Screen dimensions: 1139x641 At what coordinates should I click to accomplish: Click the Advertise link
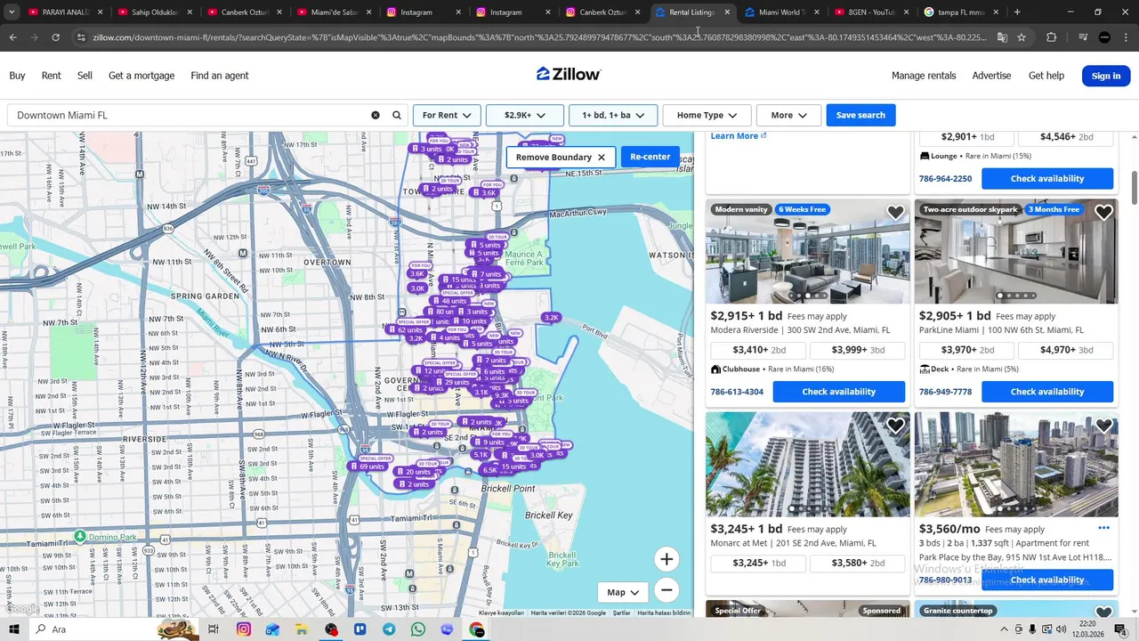991,76
